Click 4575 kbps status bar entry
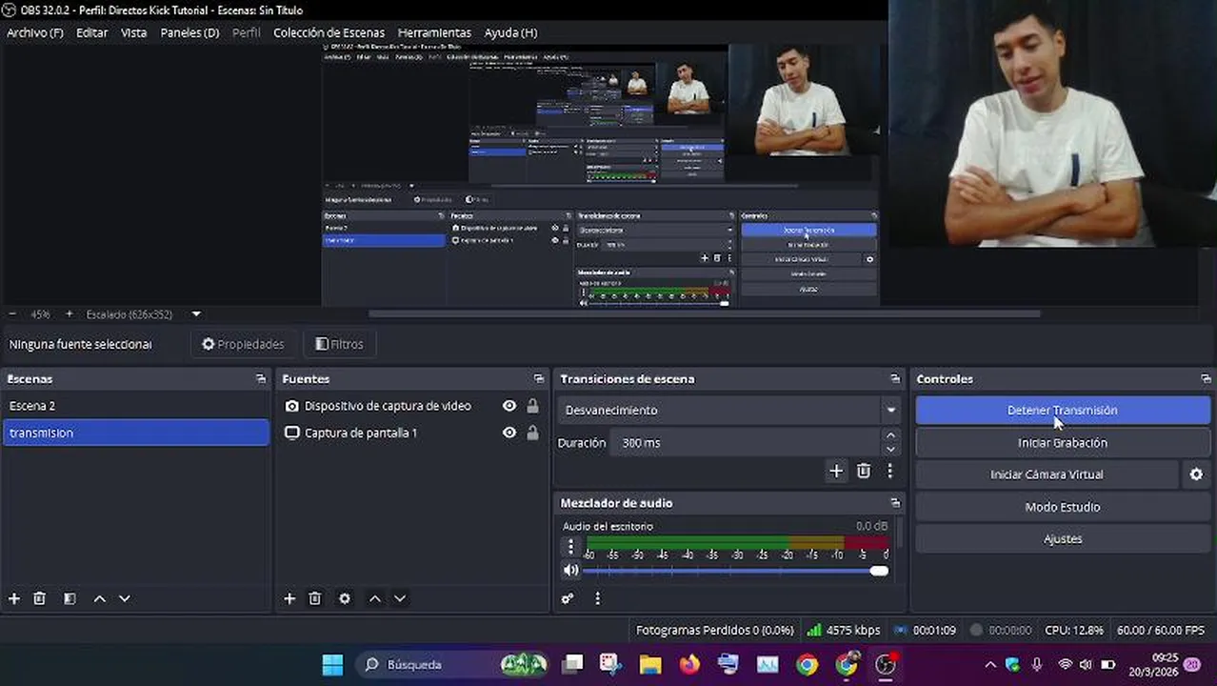1217x686 pixels. (843, 630)
